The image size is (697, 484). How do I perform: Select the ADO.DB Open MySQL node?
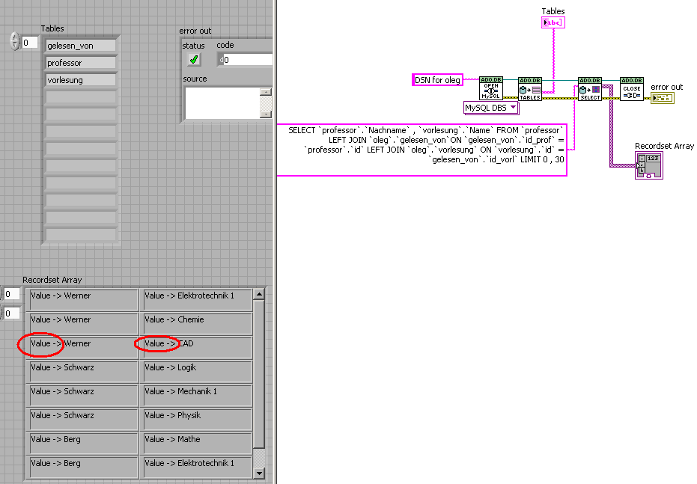click(491, 88)
